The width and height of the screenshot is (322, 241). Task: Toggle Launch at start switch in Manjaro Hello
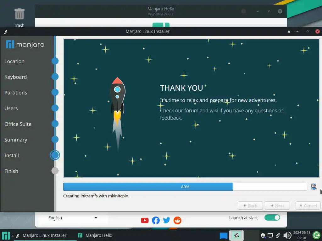[272, 217]
